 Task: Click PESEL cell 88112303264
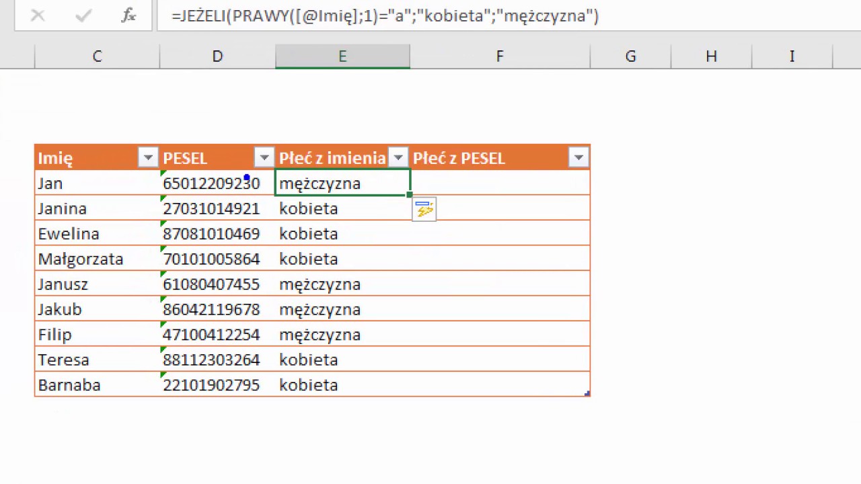click(x=218, y=360)
